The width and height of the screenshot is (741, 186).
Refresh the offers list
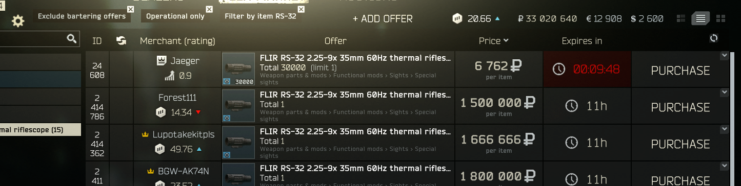tap(713, 38)
